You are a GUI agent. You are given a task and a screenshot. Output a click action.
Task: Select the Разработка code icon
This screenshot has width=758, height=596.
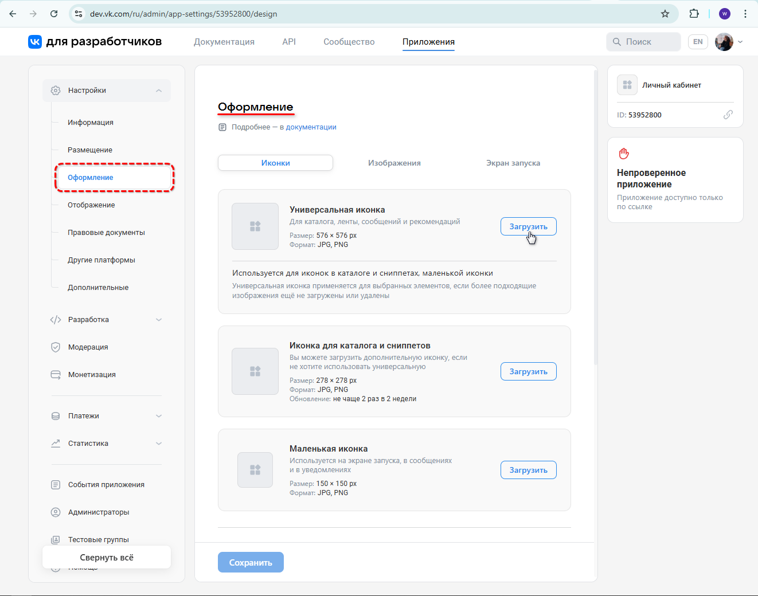click(x=55, y=319)
